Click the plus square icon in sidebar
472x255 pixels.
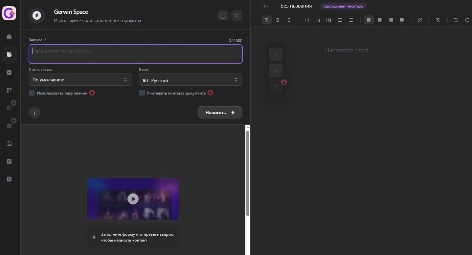9,73
